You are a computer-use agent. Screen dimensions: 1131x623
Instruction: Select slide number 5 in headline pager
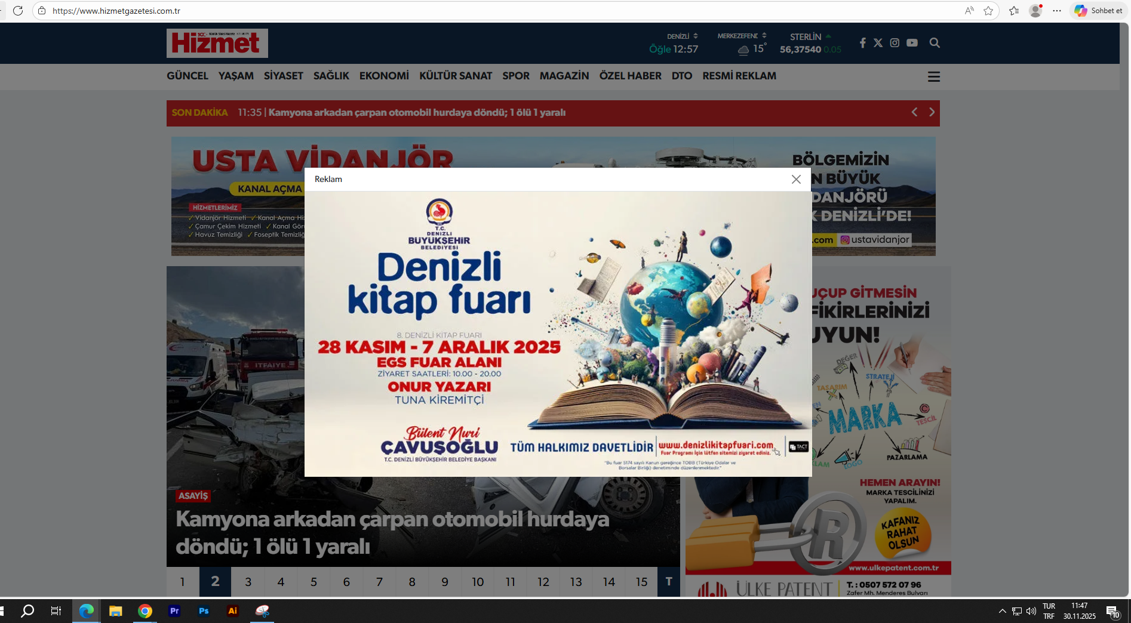point(314,582)
